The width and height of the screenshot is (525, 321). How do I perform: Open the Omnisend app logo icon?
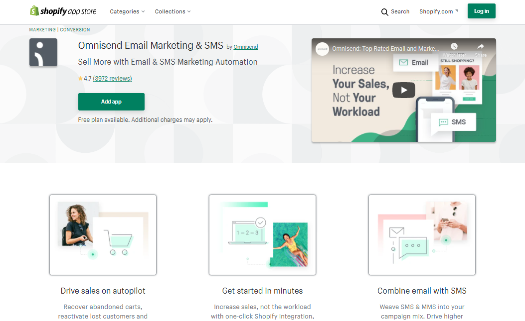tap(43, 52)
